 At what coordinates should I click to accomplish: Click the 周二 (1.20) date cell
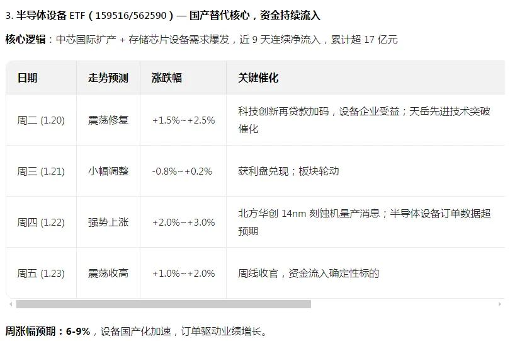click(41, 120)
